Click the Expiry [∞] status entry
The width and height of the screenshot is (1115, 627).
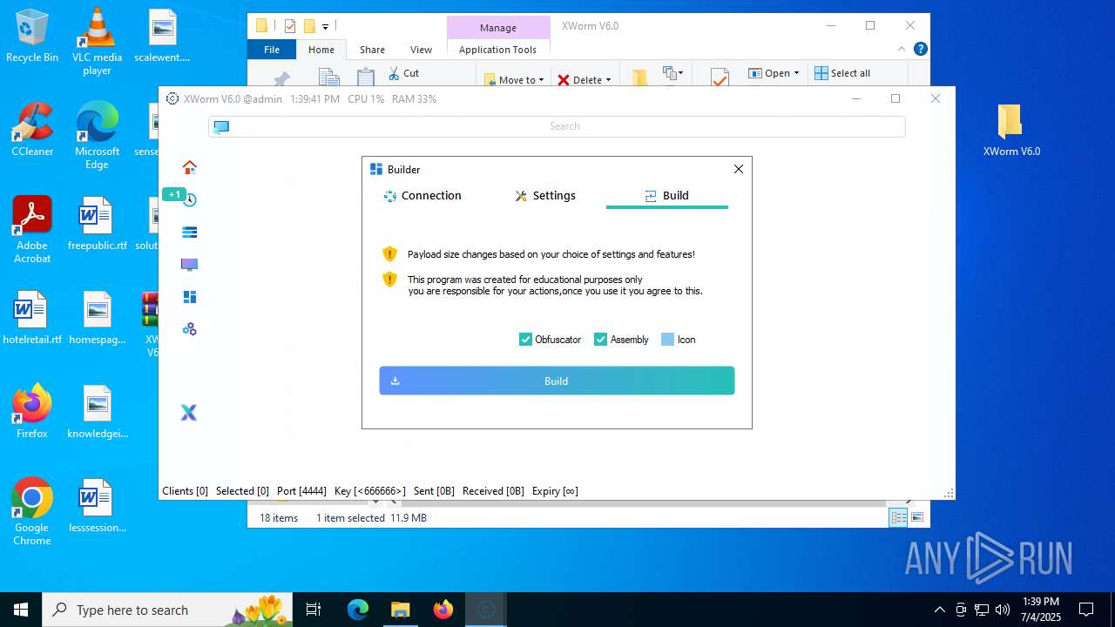pyautogui.click(x=555, y=491)
